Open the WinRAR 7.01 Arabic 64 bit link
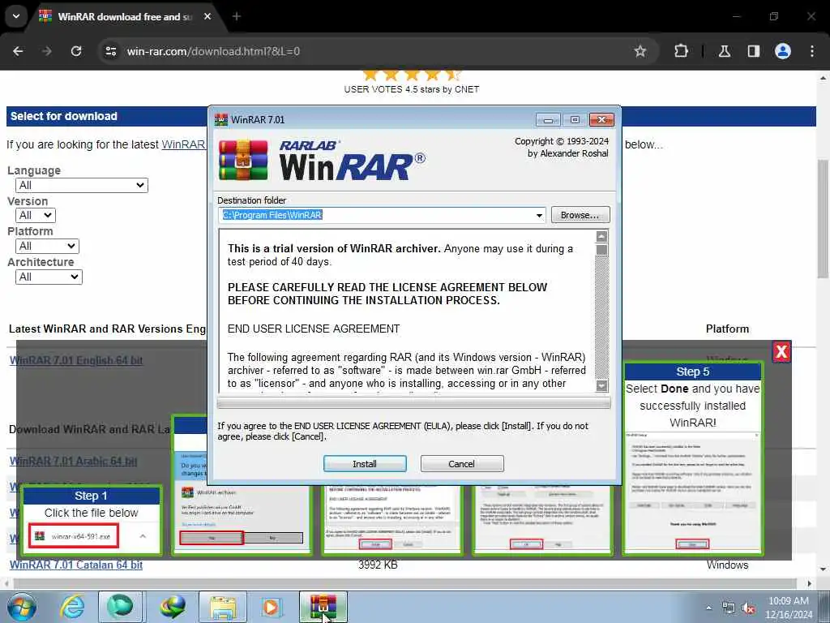Viewport: 830px width, 623px height. (x=74, y=461)
